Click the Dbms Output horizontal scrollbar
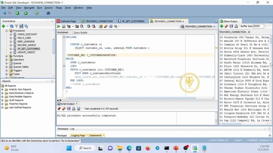This screenshot has width=273, height=153. coord(231,124)
